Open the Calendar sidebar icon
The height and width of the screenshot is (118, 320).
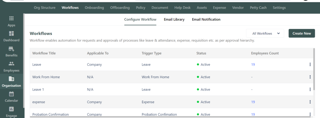click(x=12, y=94)
